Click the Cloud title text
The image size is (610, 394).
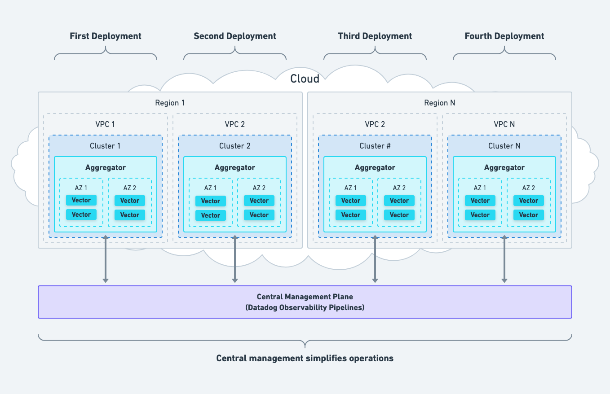(305, 79)
